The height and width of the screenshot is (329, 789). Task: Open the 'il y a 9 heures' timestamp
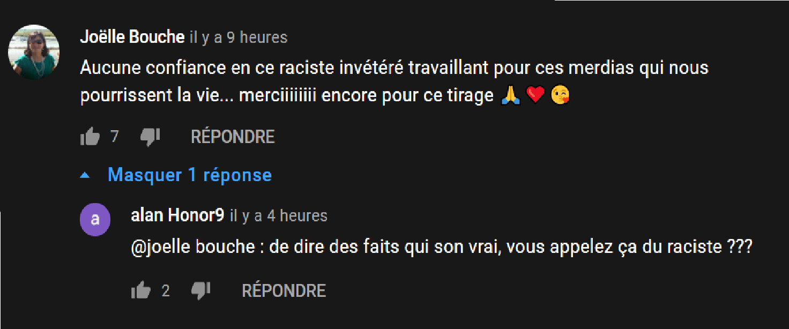click(x=239, y=38)
